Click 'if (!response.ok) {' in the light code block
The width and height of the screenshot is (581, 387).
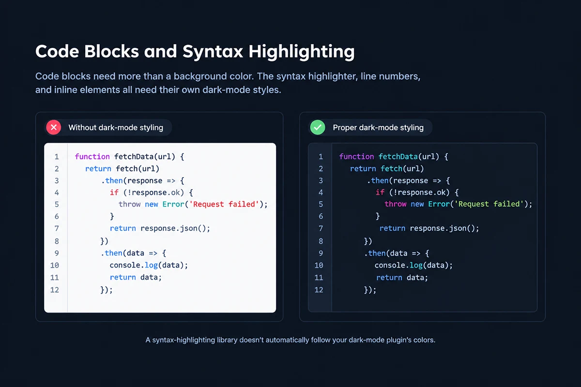click(152, 193)
